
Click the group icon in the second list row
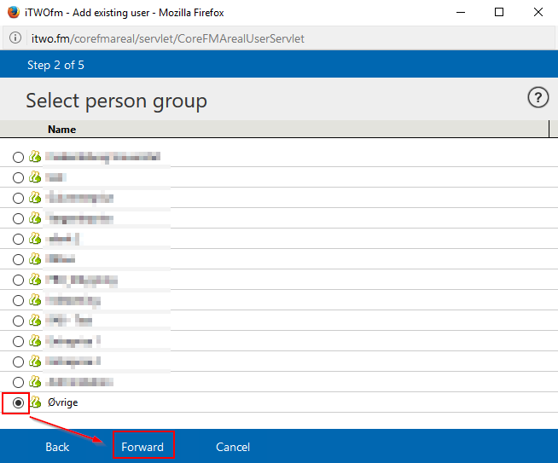[36, 177]
